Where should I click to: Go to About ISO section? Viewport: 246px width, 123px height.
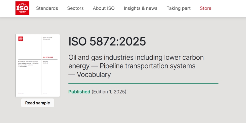[104, 8]
